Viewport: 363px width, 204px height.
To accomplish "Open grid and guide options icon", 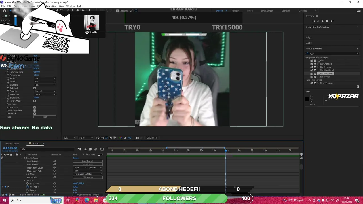I will pyautogui.click(x=114, y=138).
